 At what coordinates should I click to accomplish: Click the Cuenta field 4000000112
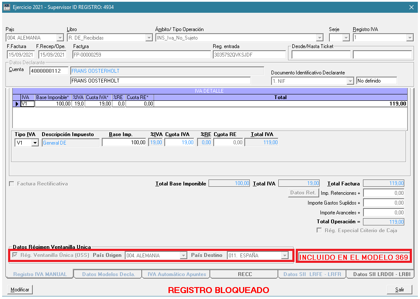[x=49, y=71]
